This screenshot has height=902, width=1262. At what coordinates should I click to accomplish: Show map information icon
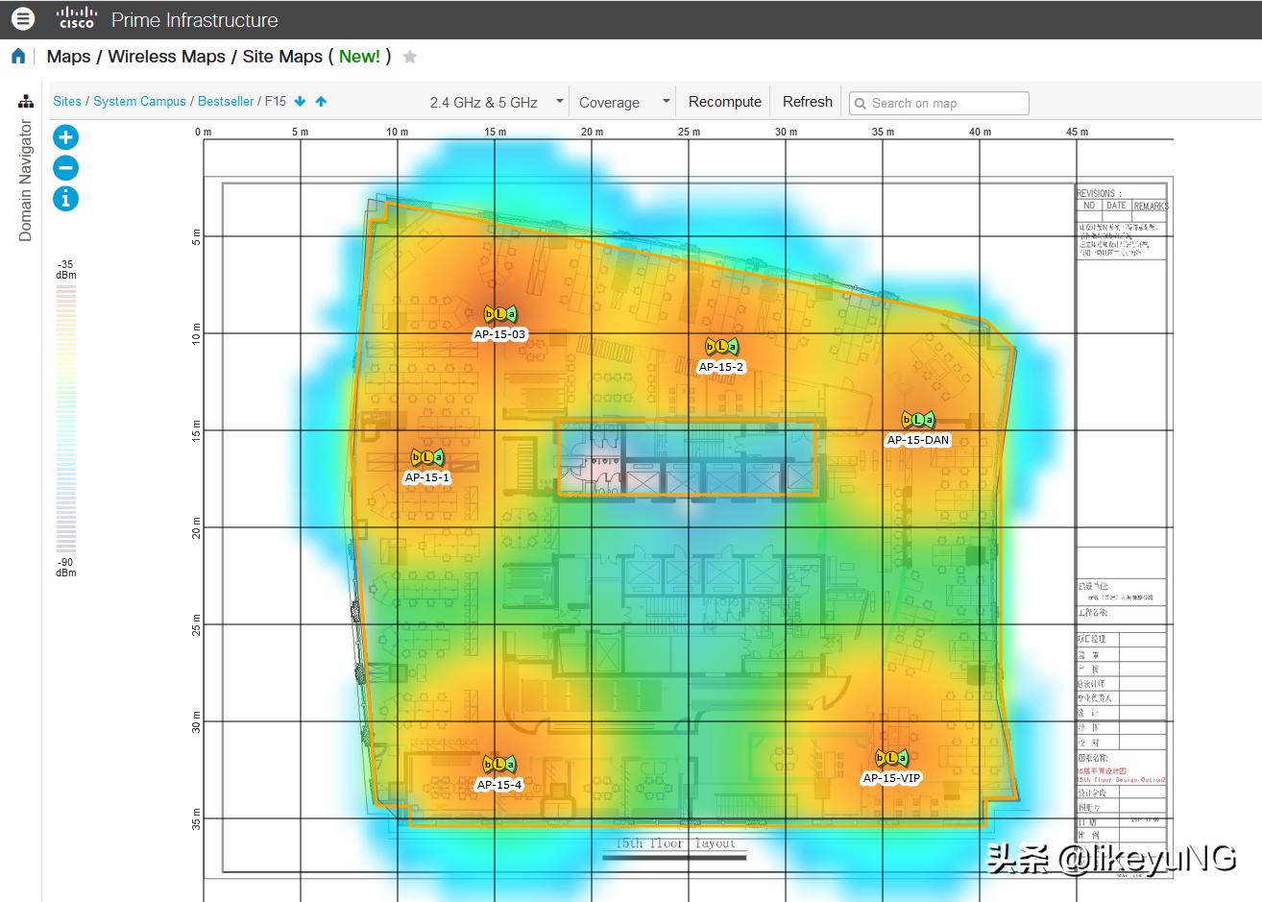pos(65,199)
